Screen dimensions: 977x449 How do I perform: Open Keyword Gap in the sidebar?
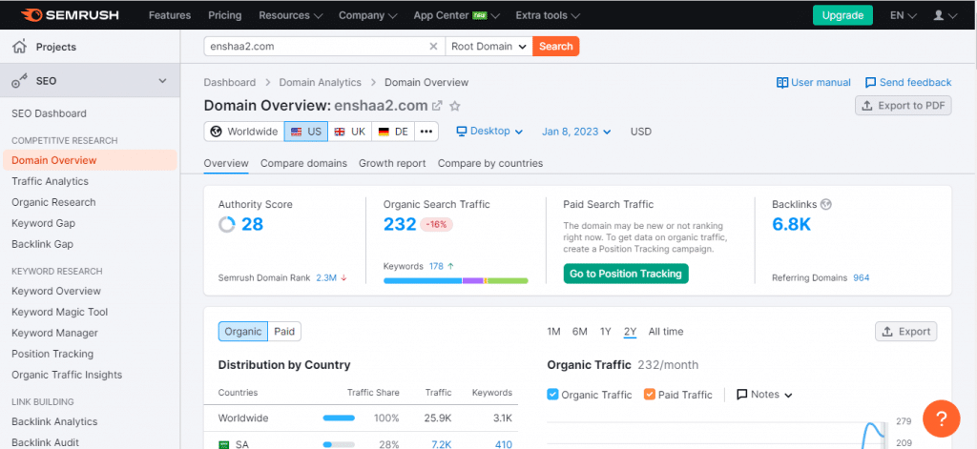point(43,223)
